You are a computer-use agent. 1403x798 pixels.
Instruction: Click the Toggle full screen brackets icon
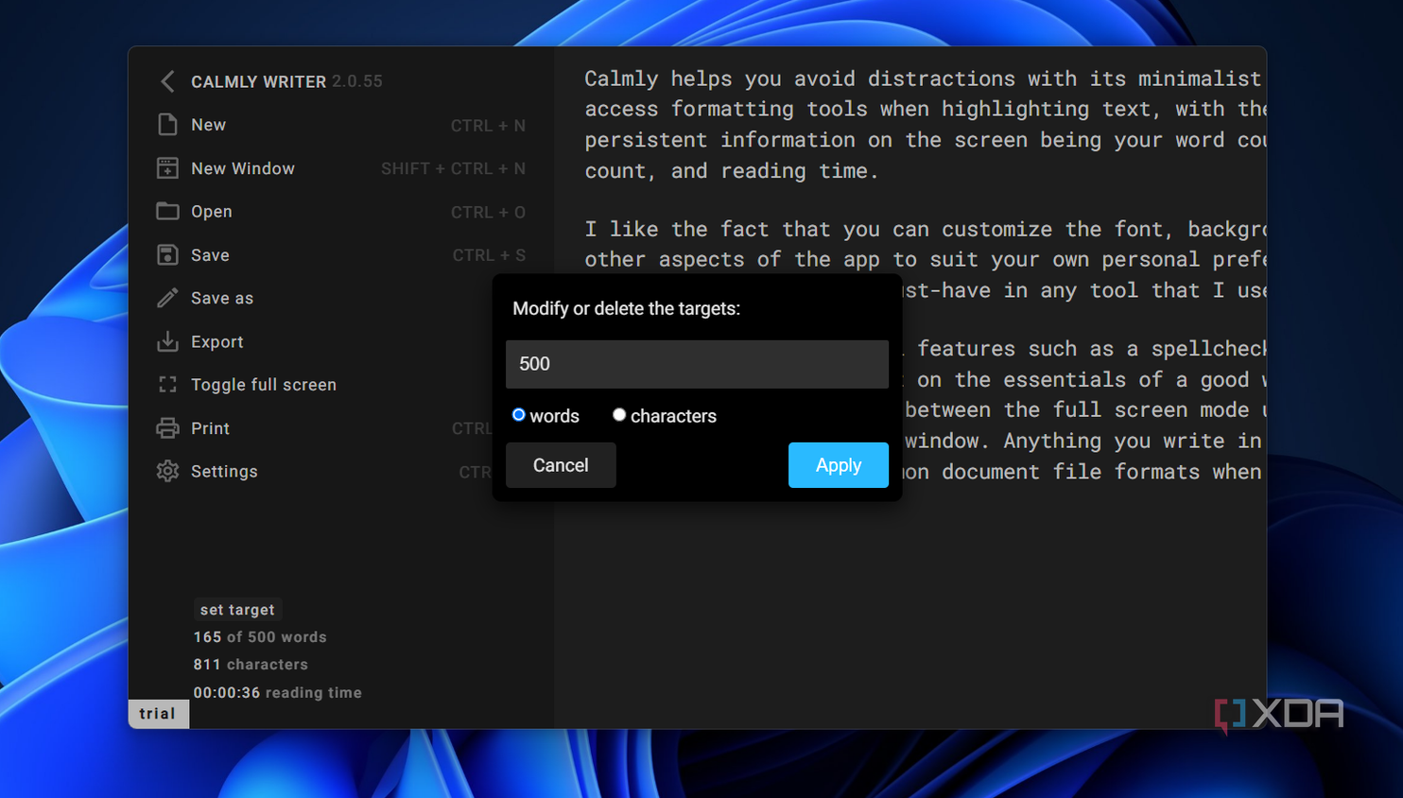(x=167, y=385)
